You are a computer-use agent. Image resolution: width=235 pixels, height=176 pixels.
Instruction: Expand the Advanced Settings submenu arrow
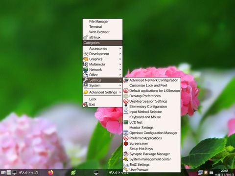[120, 92]
